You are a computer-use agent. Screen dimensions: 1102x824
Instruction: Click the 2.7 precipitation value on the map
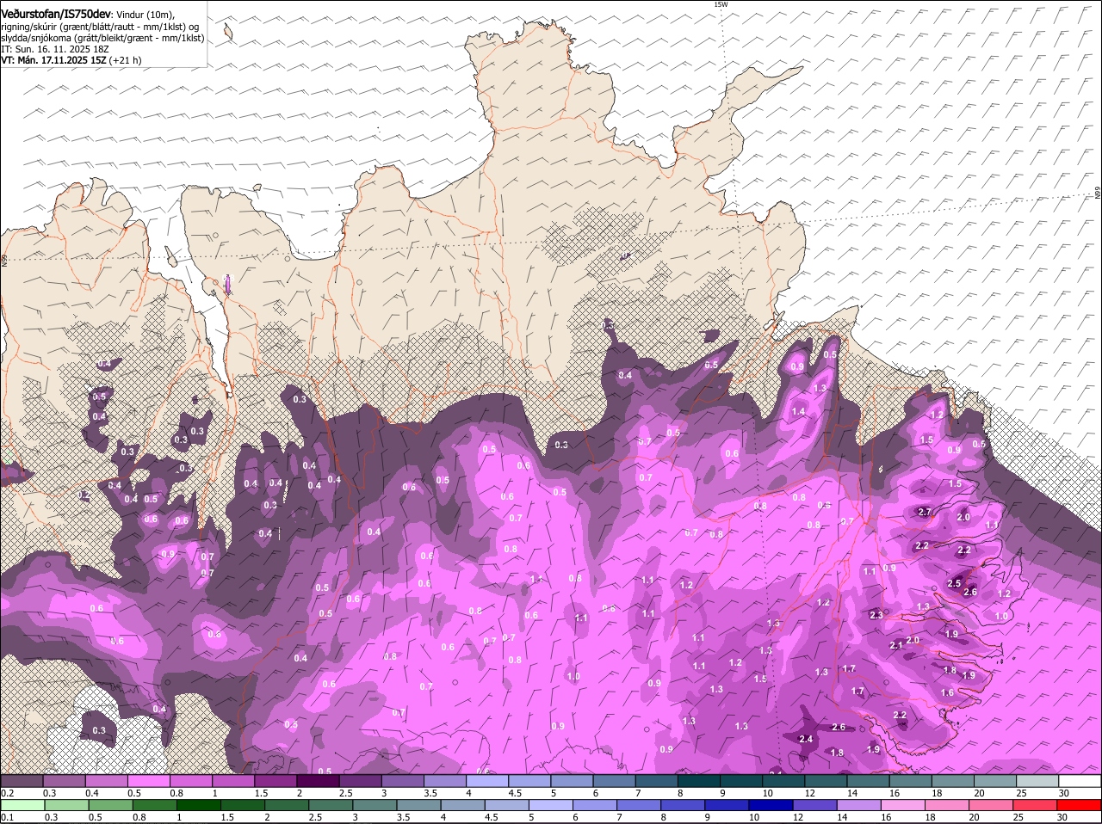click(925, 512)
